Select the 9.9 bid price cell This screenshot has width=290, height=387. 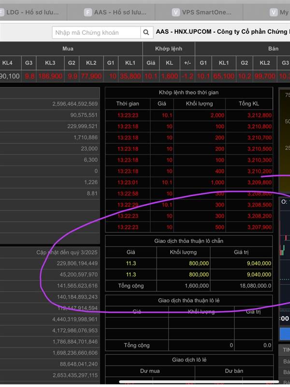pyautogui.click(x=72, y=76)
